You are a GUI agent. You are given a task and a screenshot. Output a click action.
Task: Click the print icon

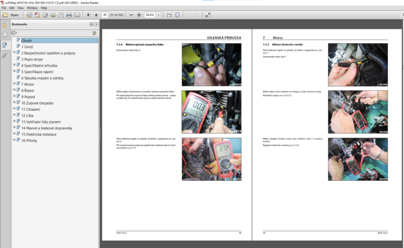tap(69, 15)
